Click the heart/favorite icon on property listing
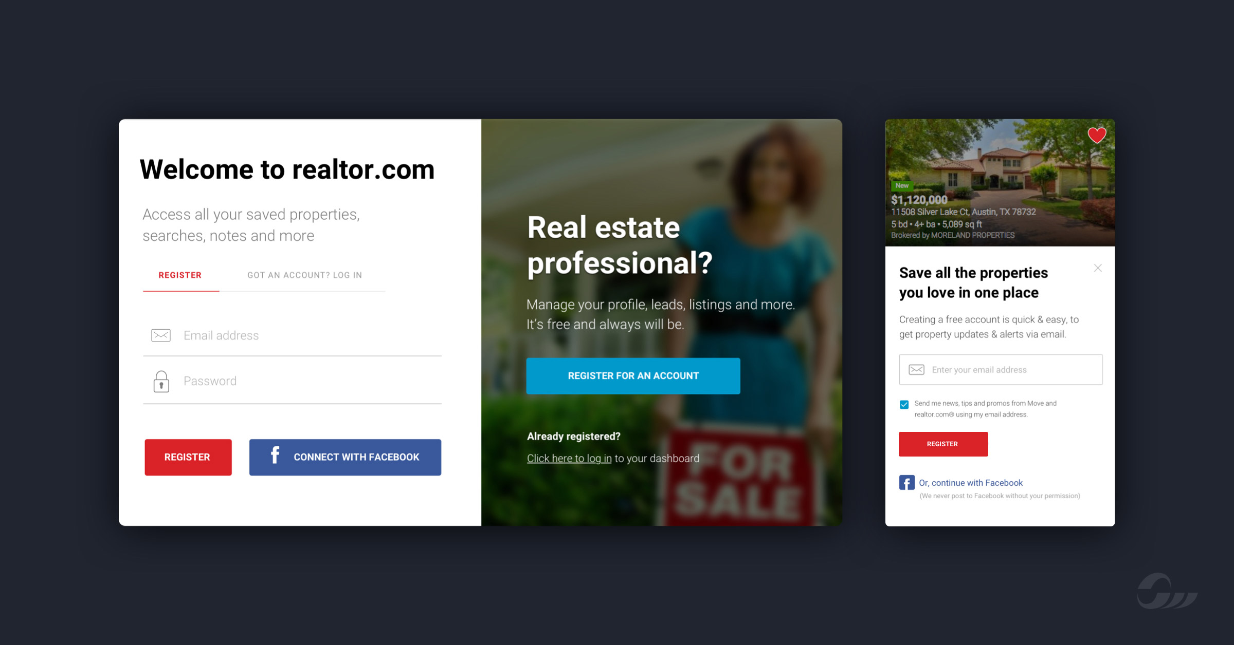This screenshot has width=1234, height=645. [1099, 136]
